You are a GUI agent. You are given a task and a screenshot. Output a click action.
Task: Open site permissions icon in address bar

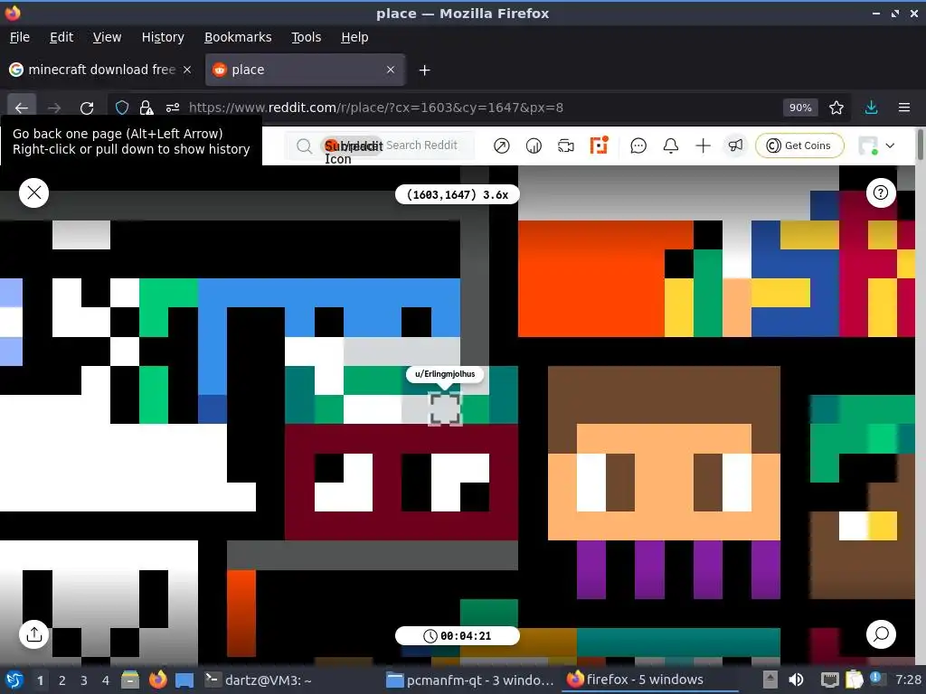coord(173,108)
